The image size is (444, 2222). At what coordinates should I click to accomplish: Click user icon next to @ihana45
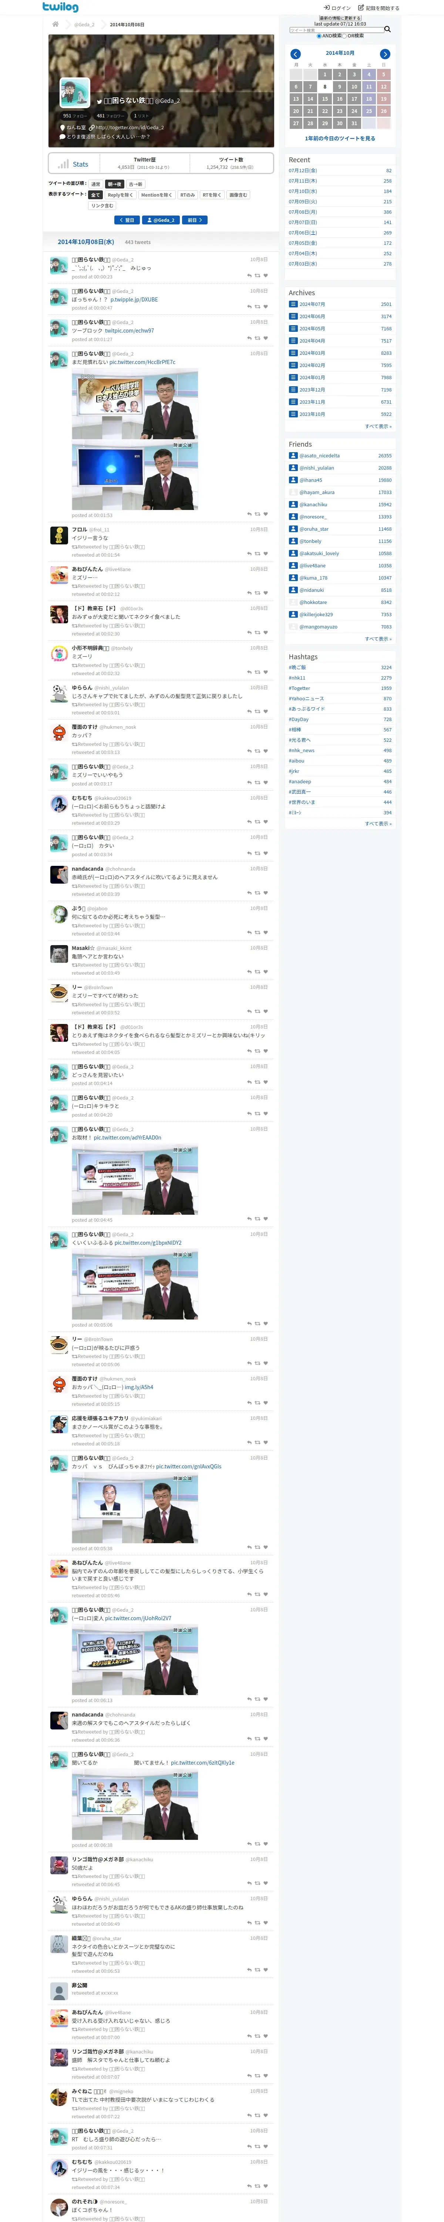[x=293, y=480]
